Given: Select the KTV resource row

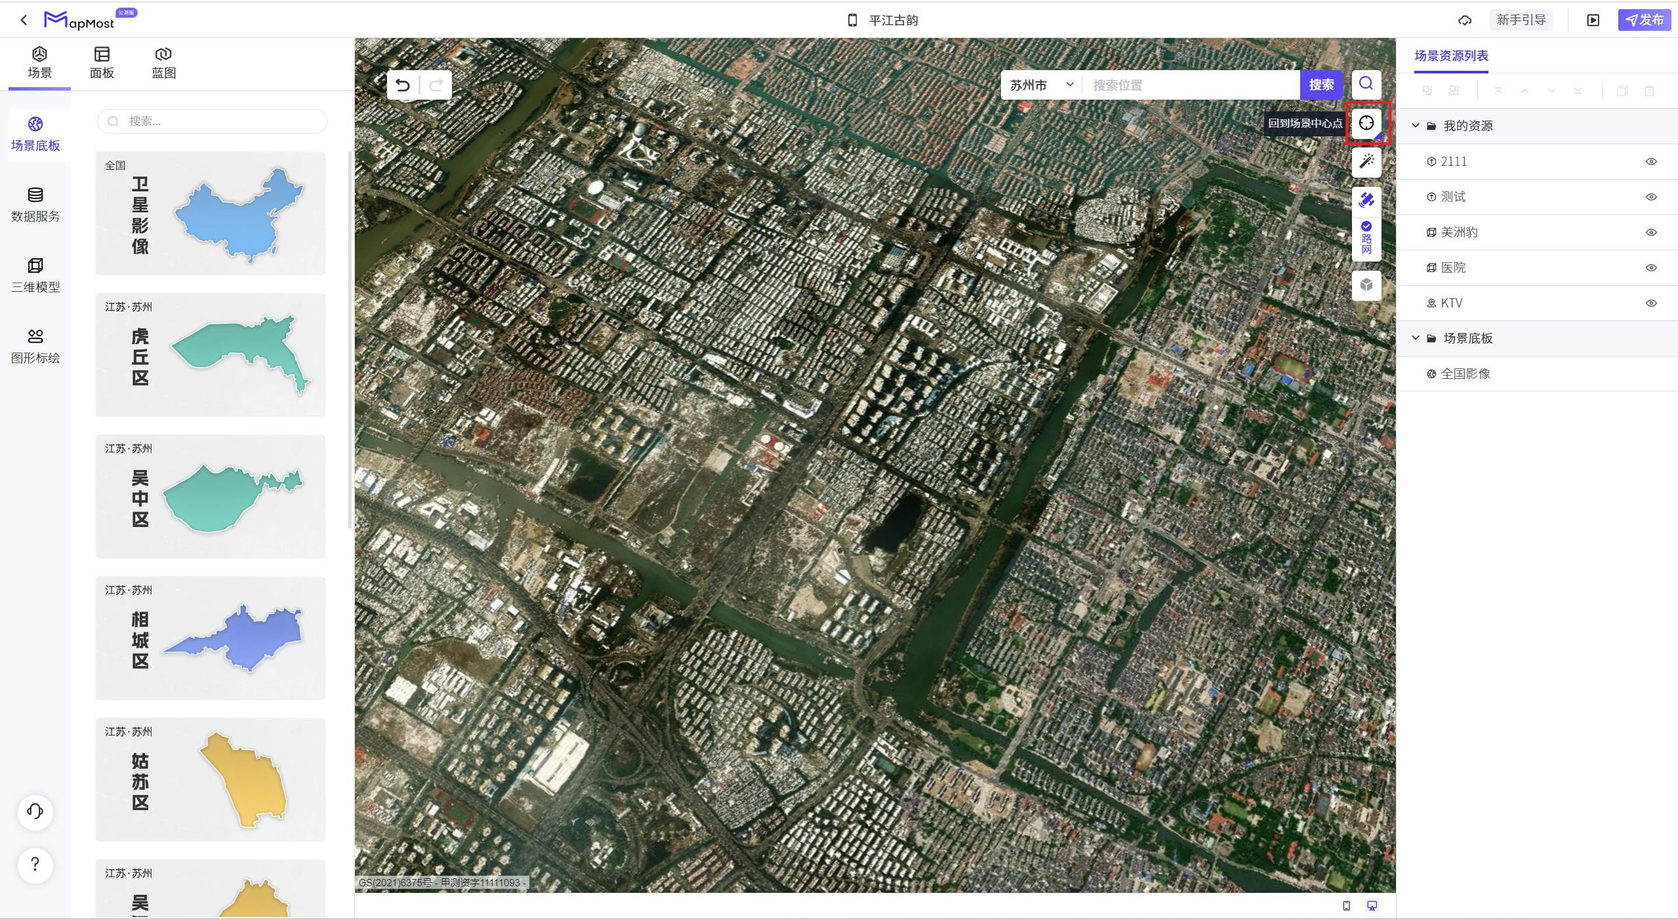Looking at the screenshot, I should click(x=1537, y=303).
